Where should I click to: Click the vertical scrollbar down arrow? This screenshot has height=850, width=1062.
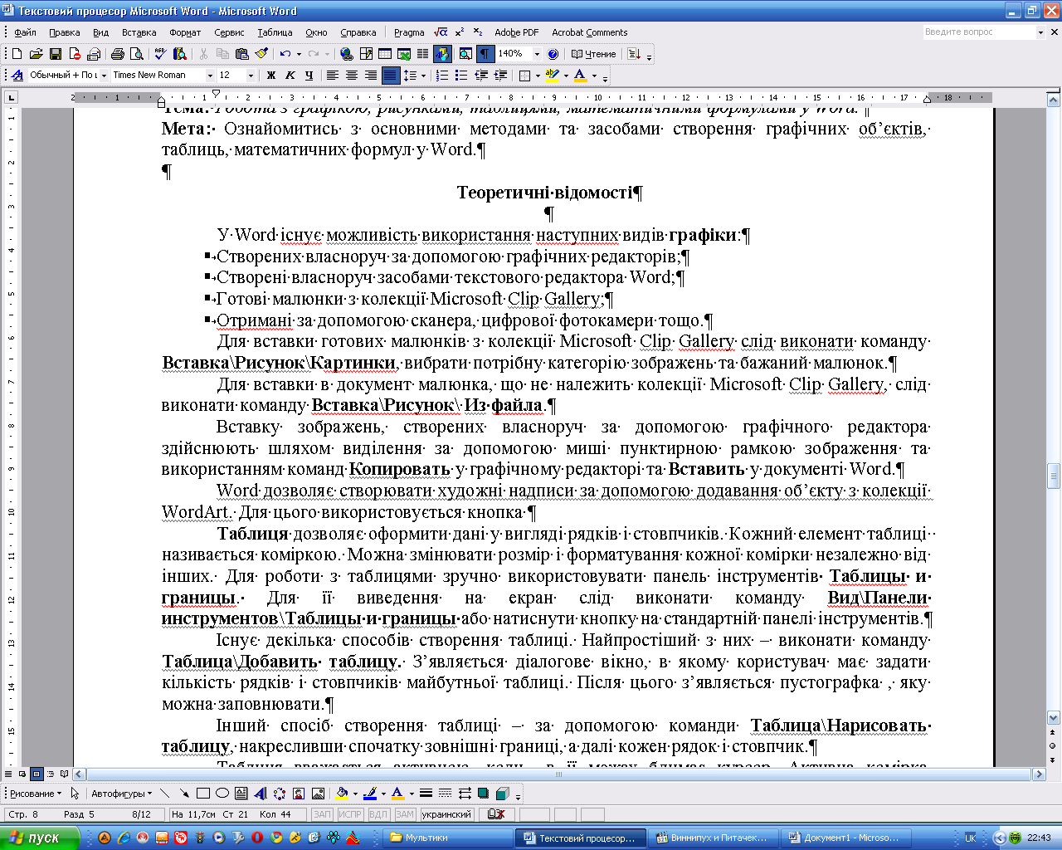[x=1054, y=718]
